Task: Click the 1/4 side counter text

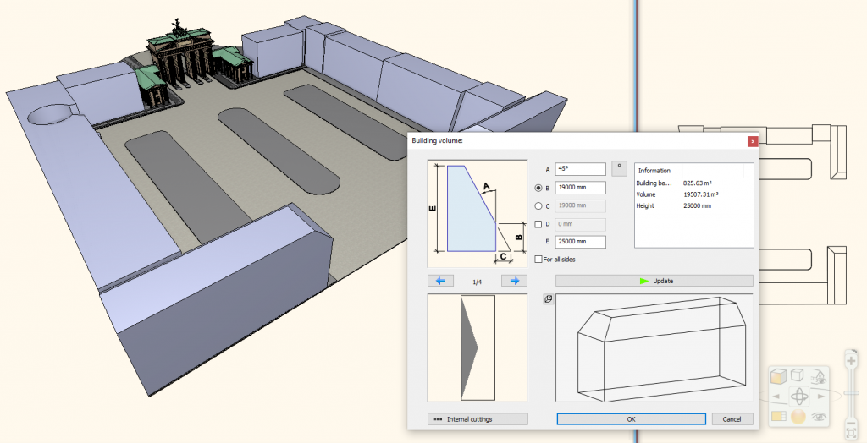Action: coord(478,282)
